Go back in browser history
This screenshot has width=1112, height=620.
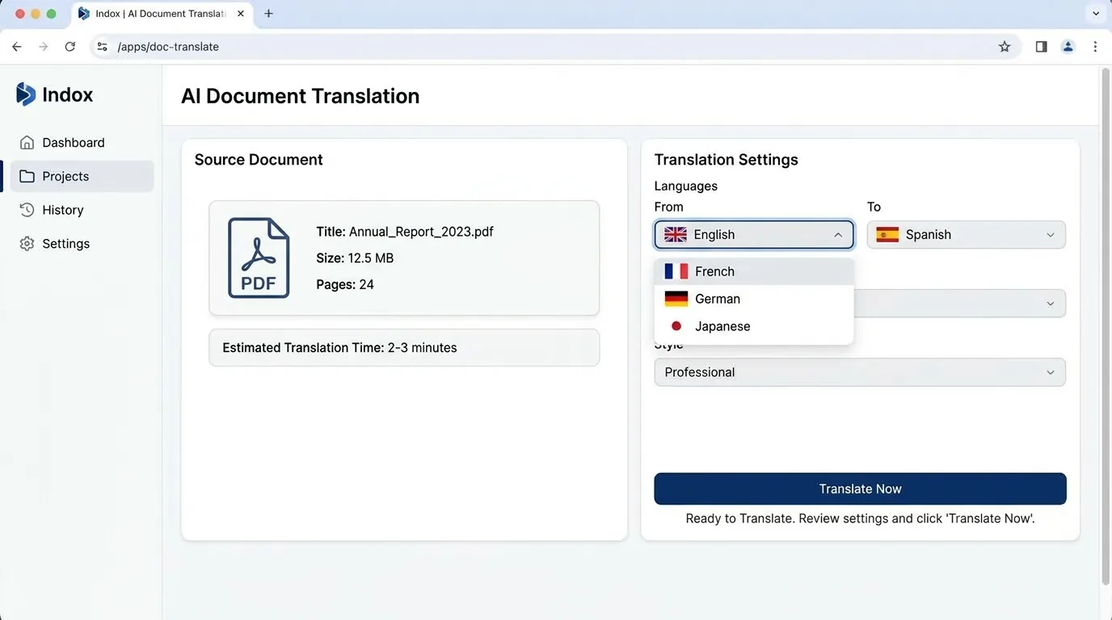pyautogui.click(x=17, y=47)
